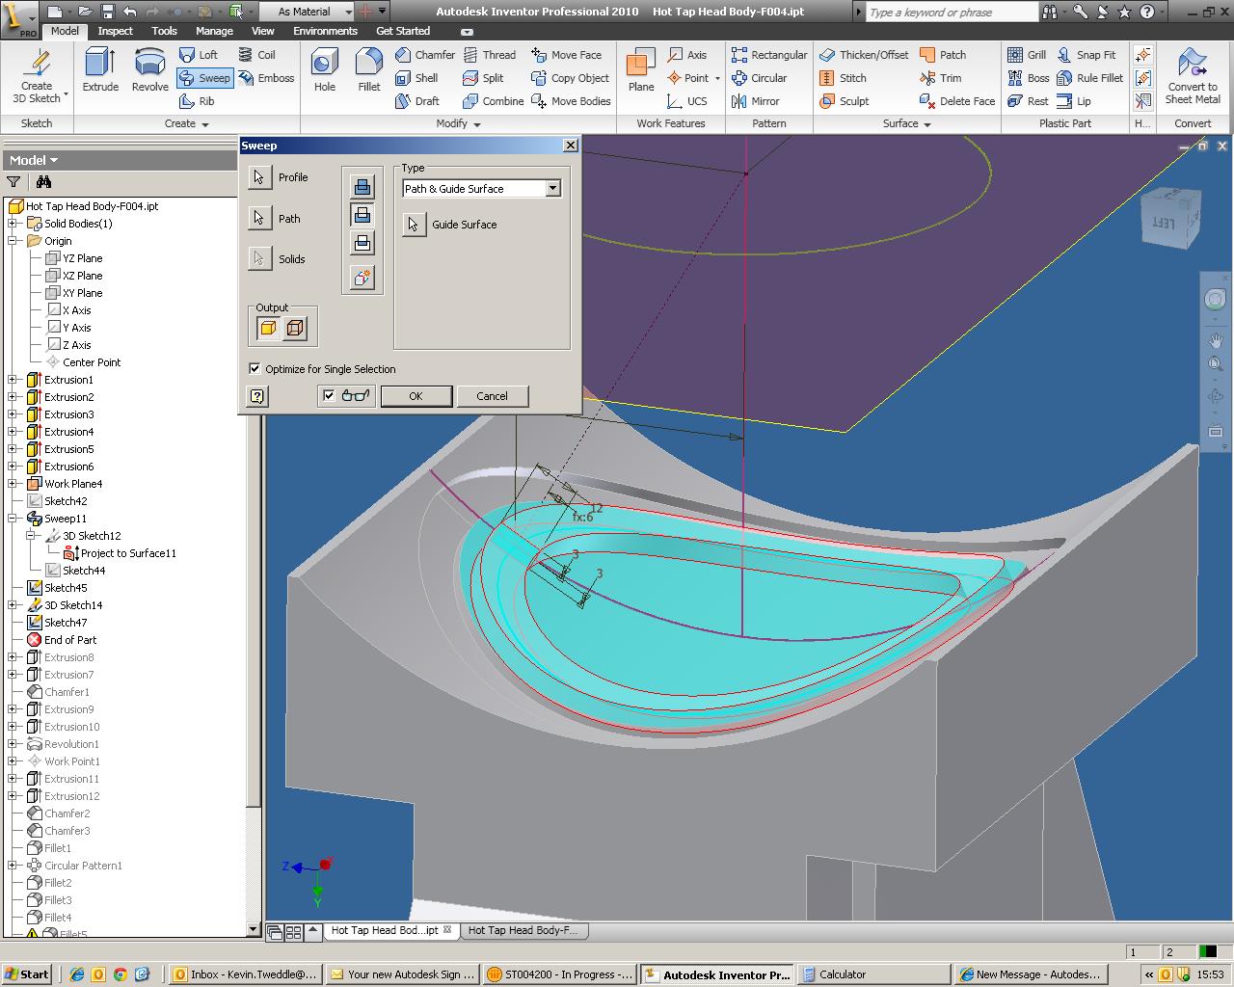The height and width of the screenshot is (987, 1234).
Task: Choose Solid output in Sweep dialog
Action: pos(268,329)
